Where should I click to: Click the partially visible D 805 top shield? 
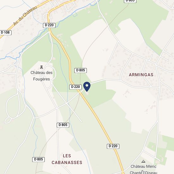tap(130, 1)
